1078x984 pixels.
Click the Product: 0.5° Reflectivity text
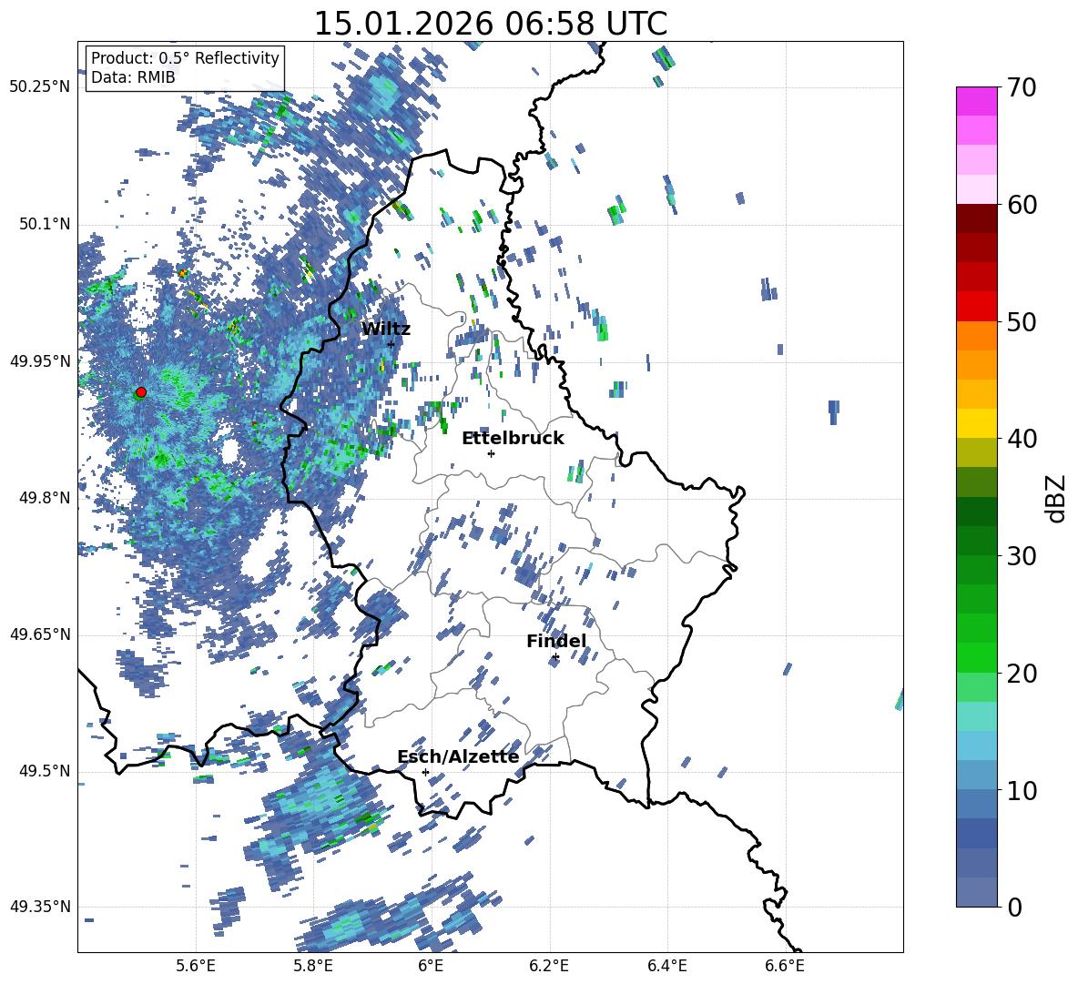(185, 58)
